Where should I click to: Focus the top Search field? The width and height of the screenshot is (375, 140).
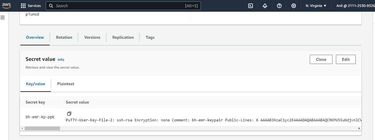(123, 6)
